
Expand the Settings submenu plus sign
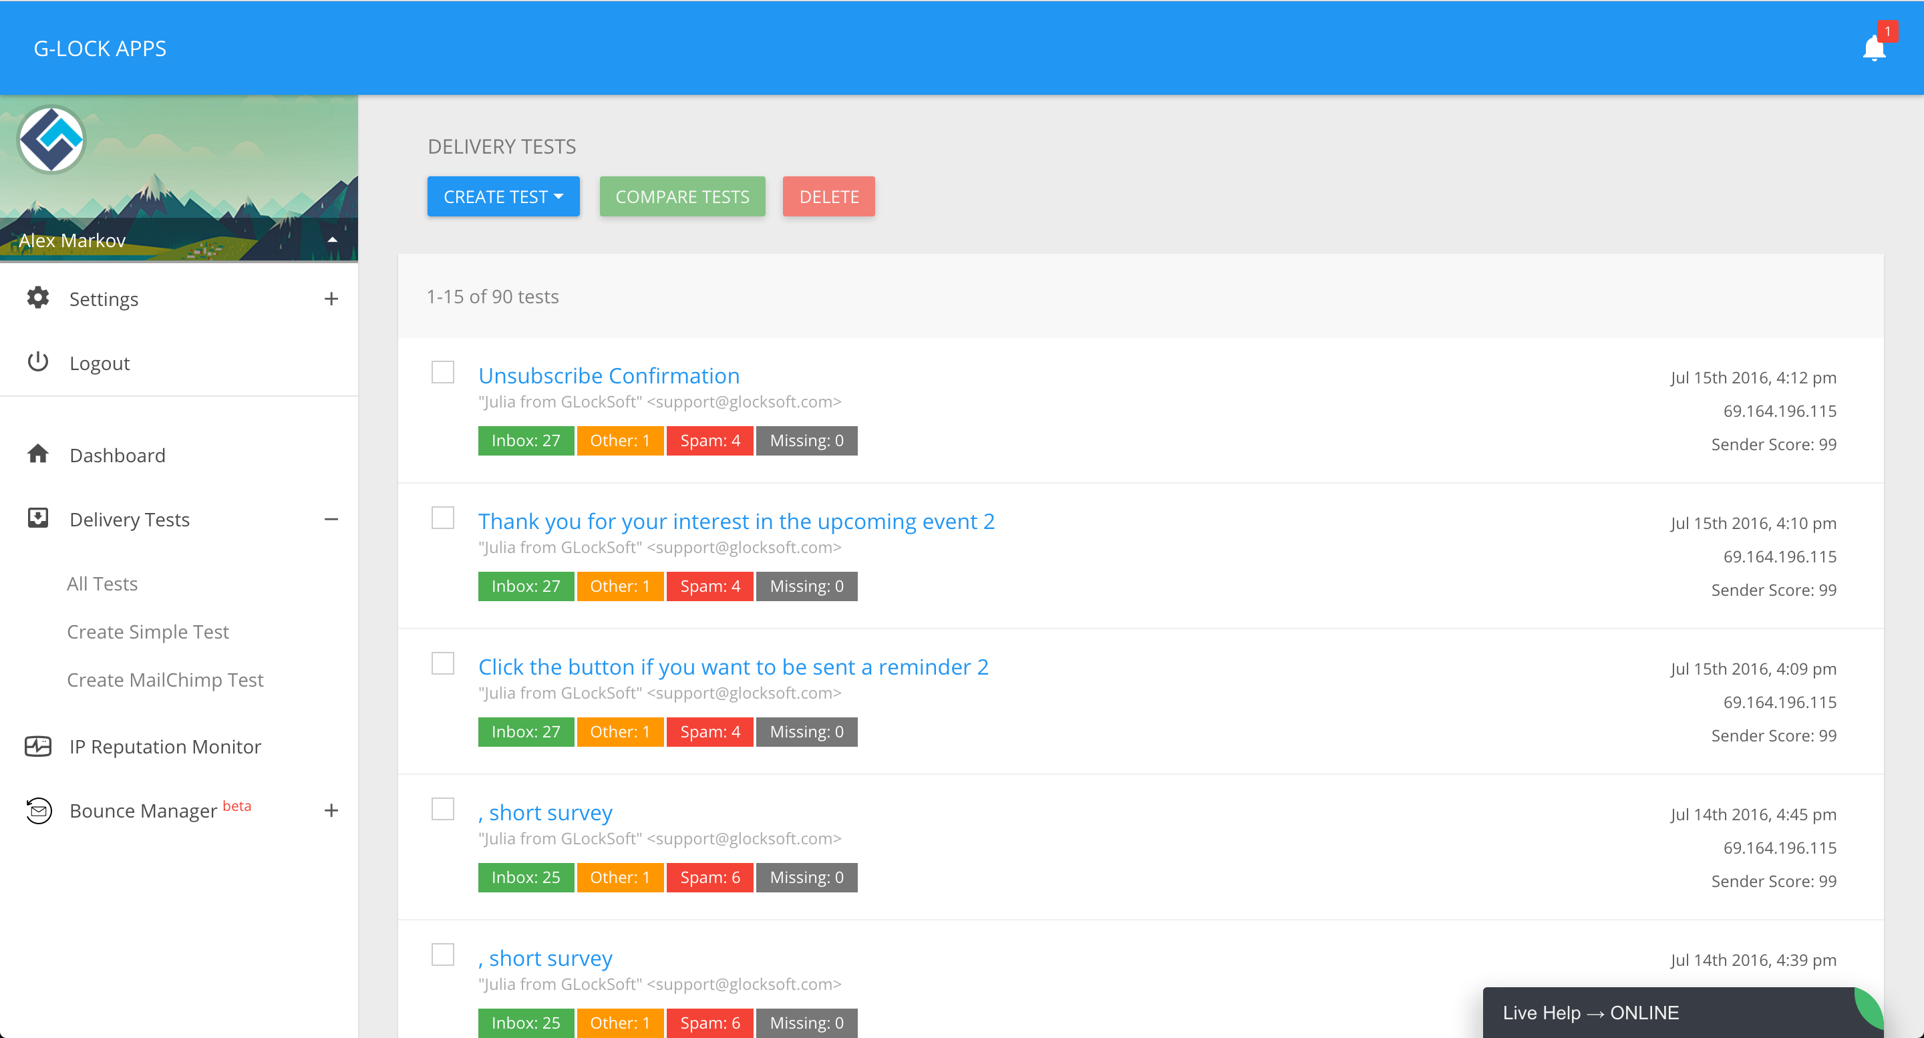[331, 299]
